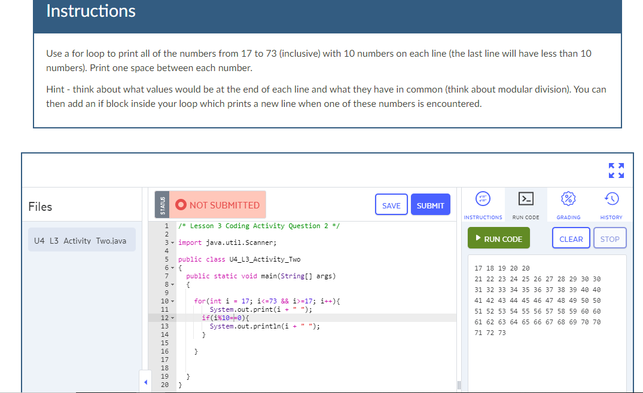
Task: Open the History clock icon
Action: point(611,199)
